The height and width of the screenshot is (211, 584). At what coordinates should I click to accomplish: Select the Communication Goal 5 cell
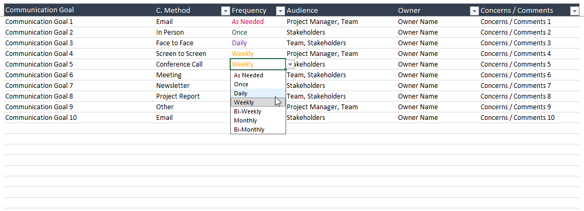coord(79,64)
